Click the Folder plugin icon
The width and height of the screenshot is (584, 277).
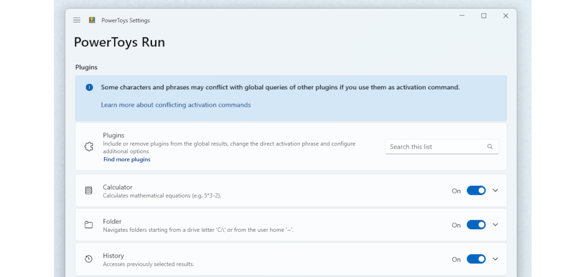pos(89,225)
